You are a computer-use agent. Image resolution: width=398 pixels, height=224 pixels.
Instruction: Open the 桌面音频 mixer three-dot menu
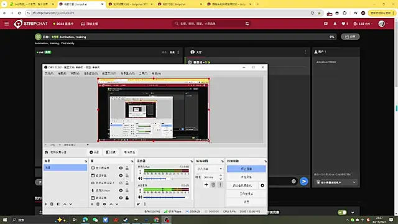pyautogui.click(x=140, y=190)
